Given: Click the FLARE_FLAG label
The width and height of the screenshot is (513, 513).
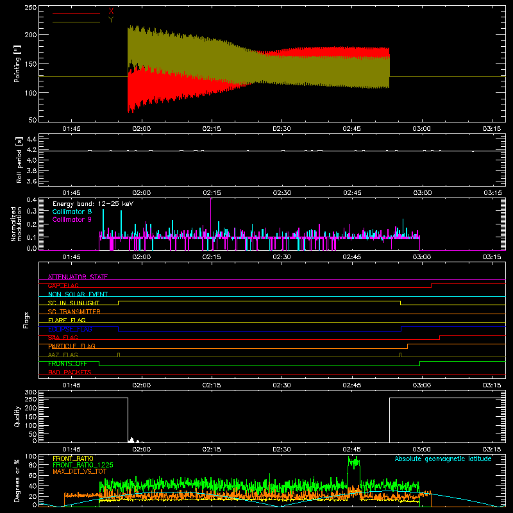Looking at the screenshot, I should 67,320.
